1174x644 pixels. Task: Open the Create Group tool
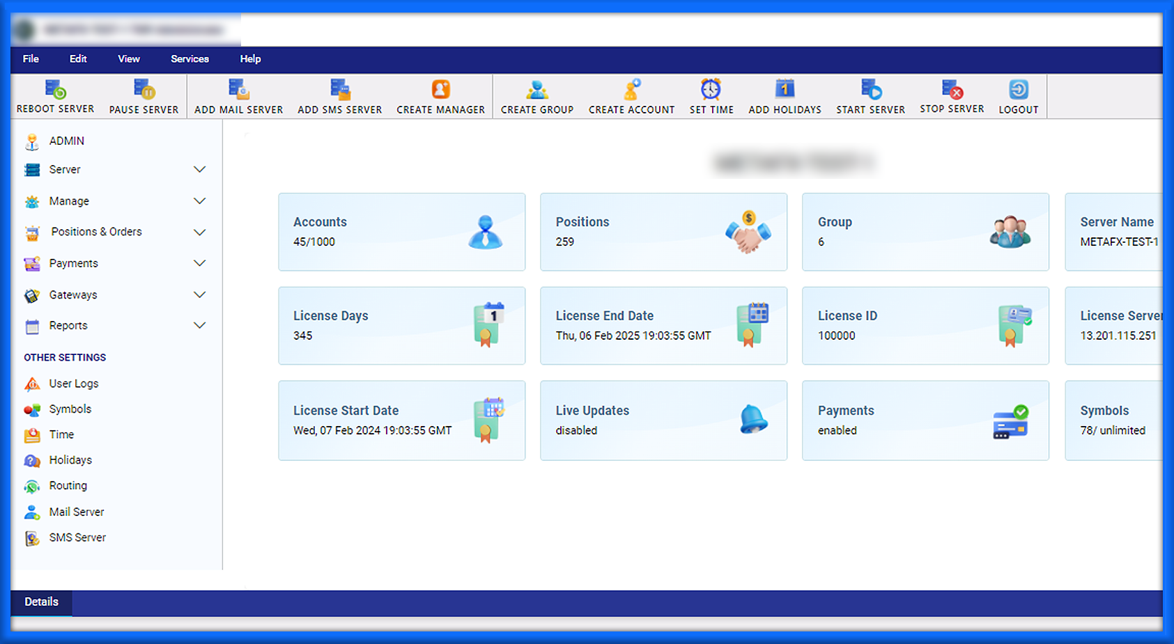click(x=536, y=90)
